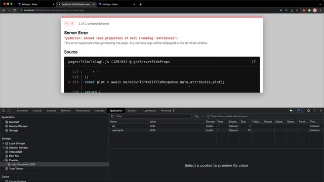The image size is (324, 182).
Task: Select the username cookie row
Action: pyautogui.click(x=216, y=130)
